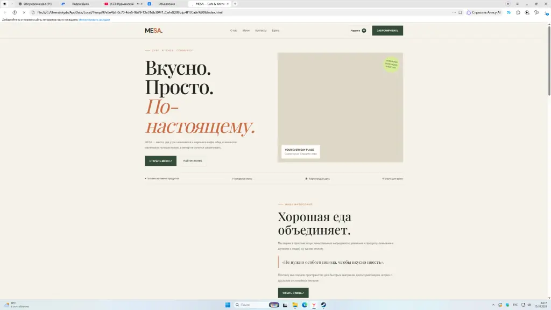Open the downloads icon
551x310 pixels.
547,13
